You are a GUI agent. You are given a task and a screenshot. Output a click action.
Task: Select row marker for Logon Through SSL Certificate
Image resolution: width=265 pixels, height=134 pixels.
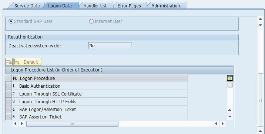pos(9,94)
